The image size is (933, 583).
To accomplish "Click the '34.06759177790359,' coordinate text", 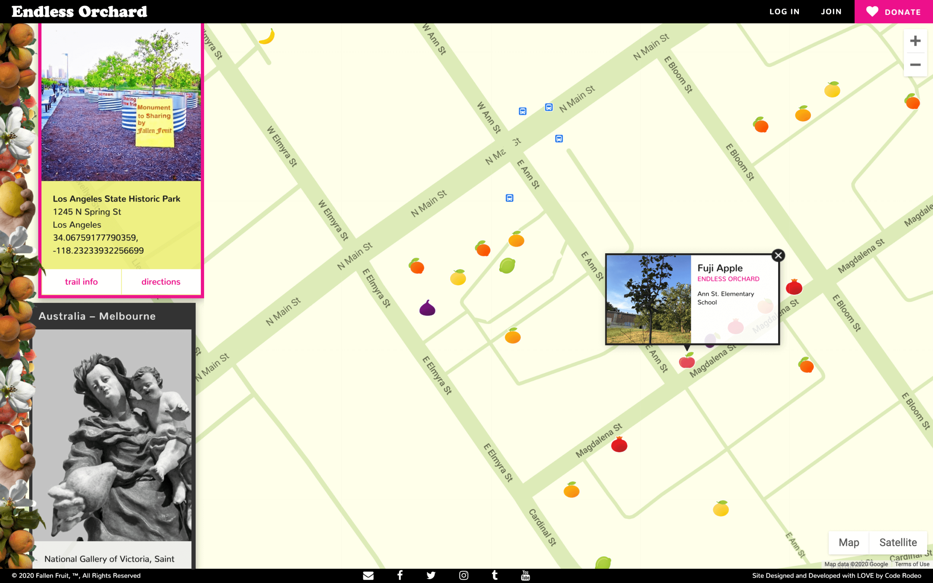I will click(95, 238).
